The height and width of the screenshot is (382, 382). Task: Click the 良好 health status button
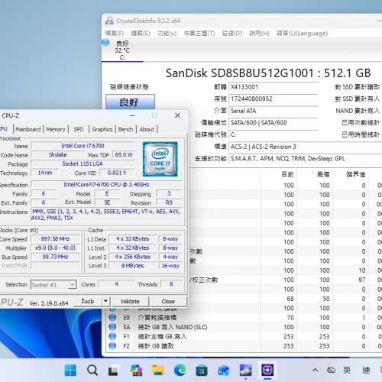pos(130,102)
